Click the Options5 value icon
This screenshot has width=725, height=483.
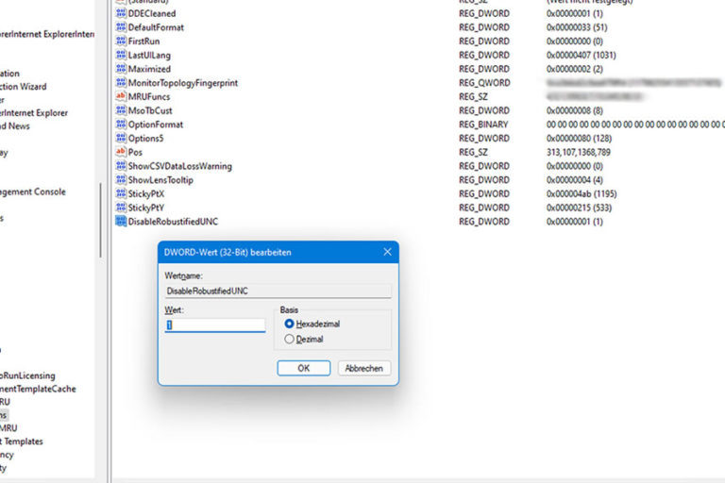pos(121,138)
